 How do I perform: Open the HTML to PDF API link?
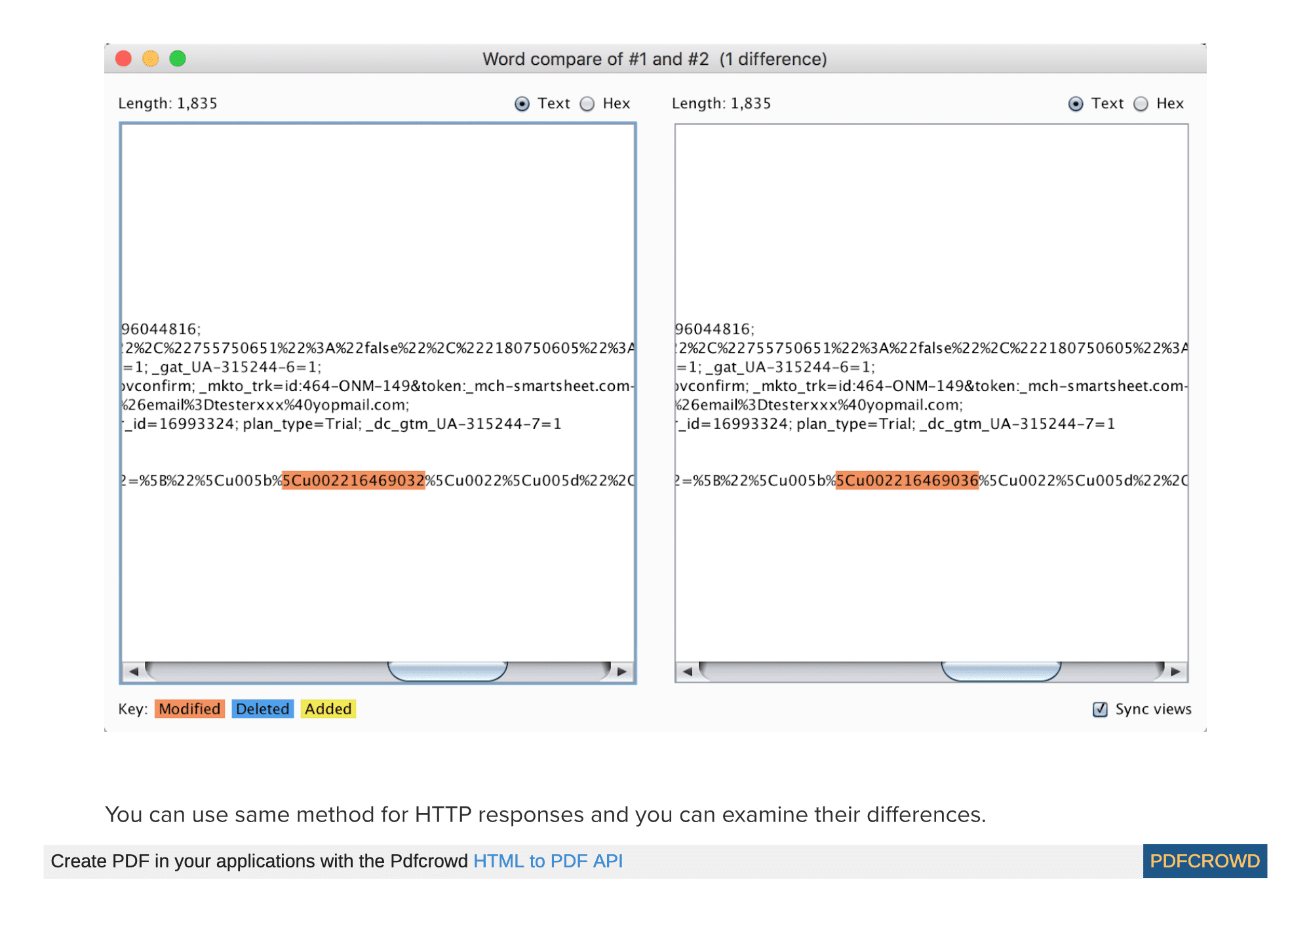(548, 861)
